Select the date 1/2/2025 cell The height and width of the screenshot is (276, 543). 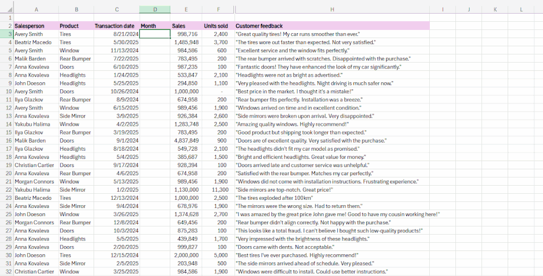116,190
